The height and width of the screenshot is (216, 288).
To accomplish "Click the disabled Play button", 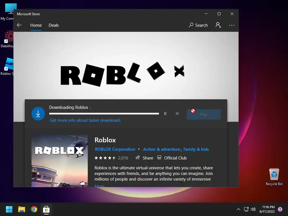I will coord(204,114).
